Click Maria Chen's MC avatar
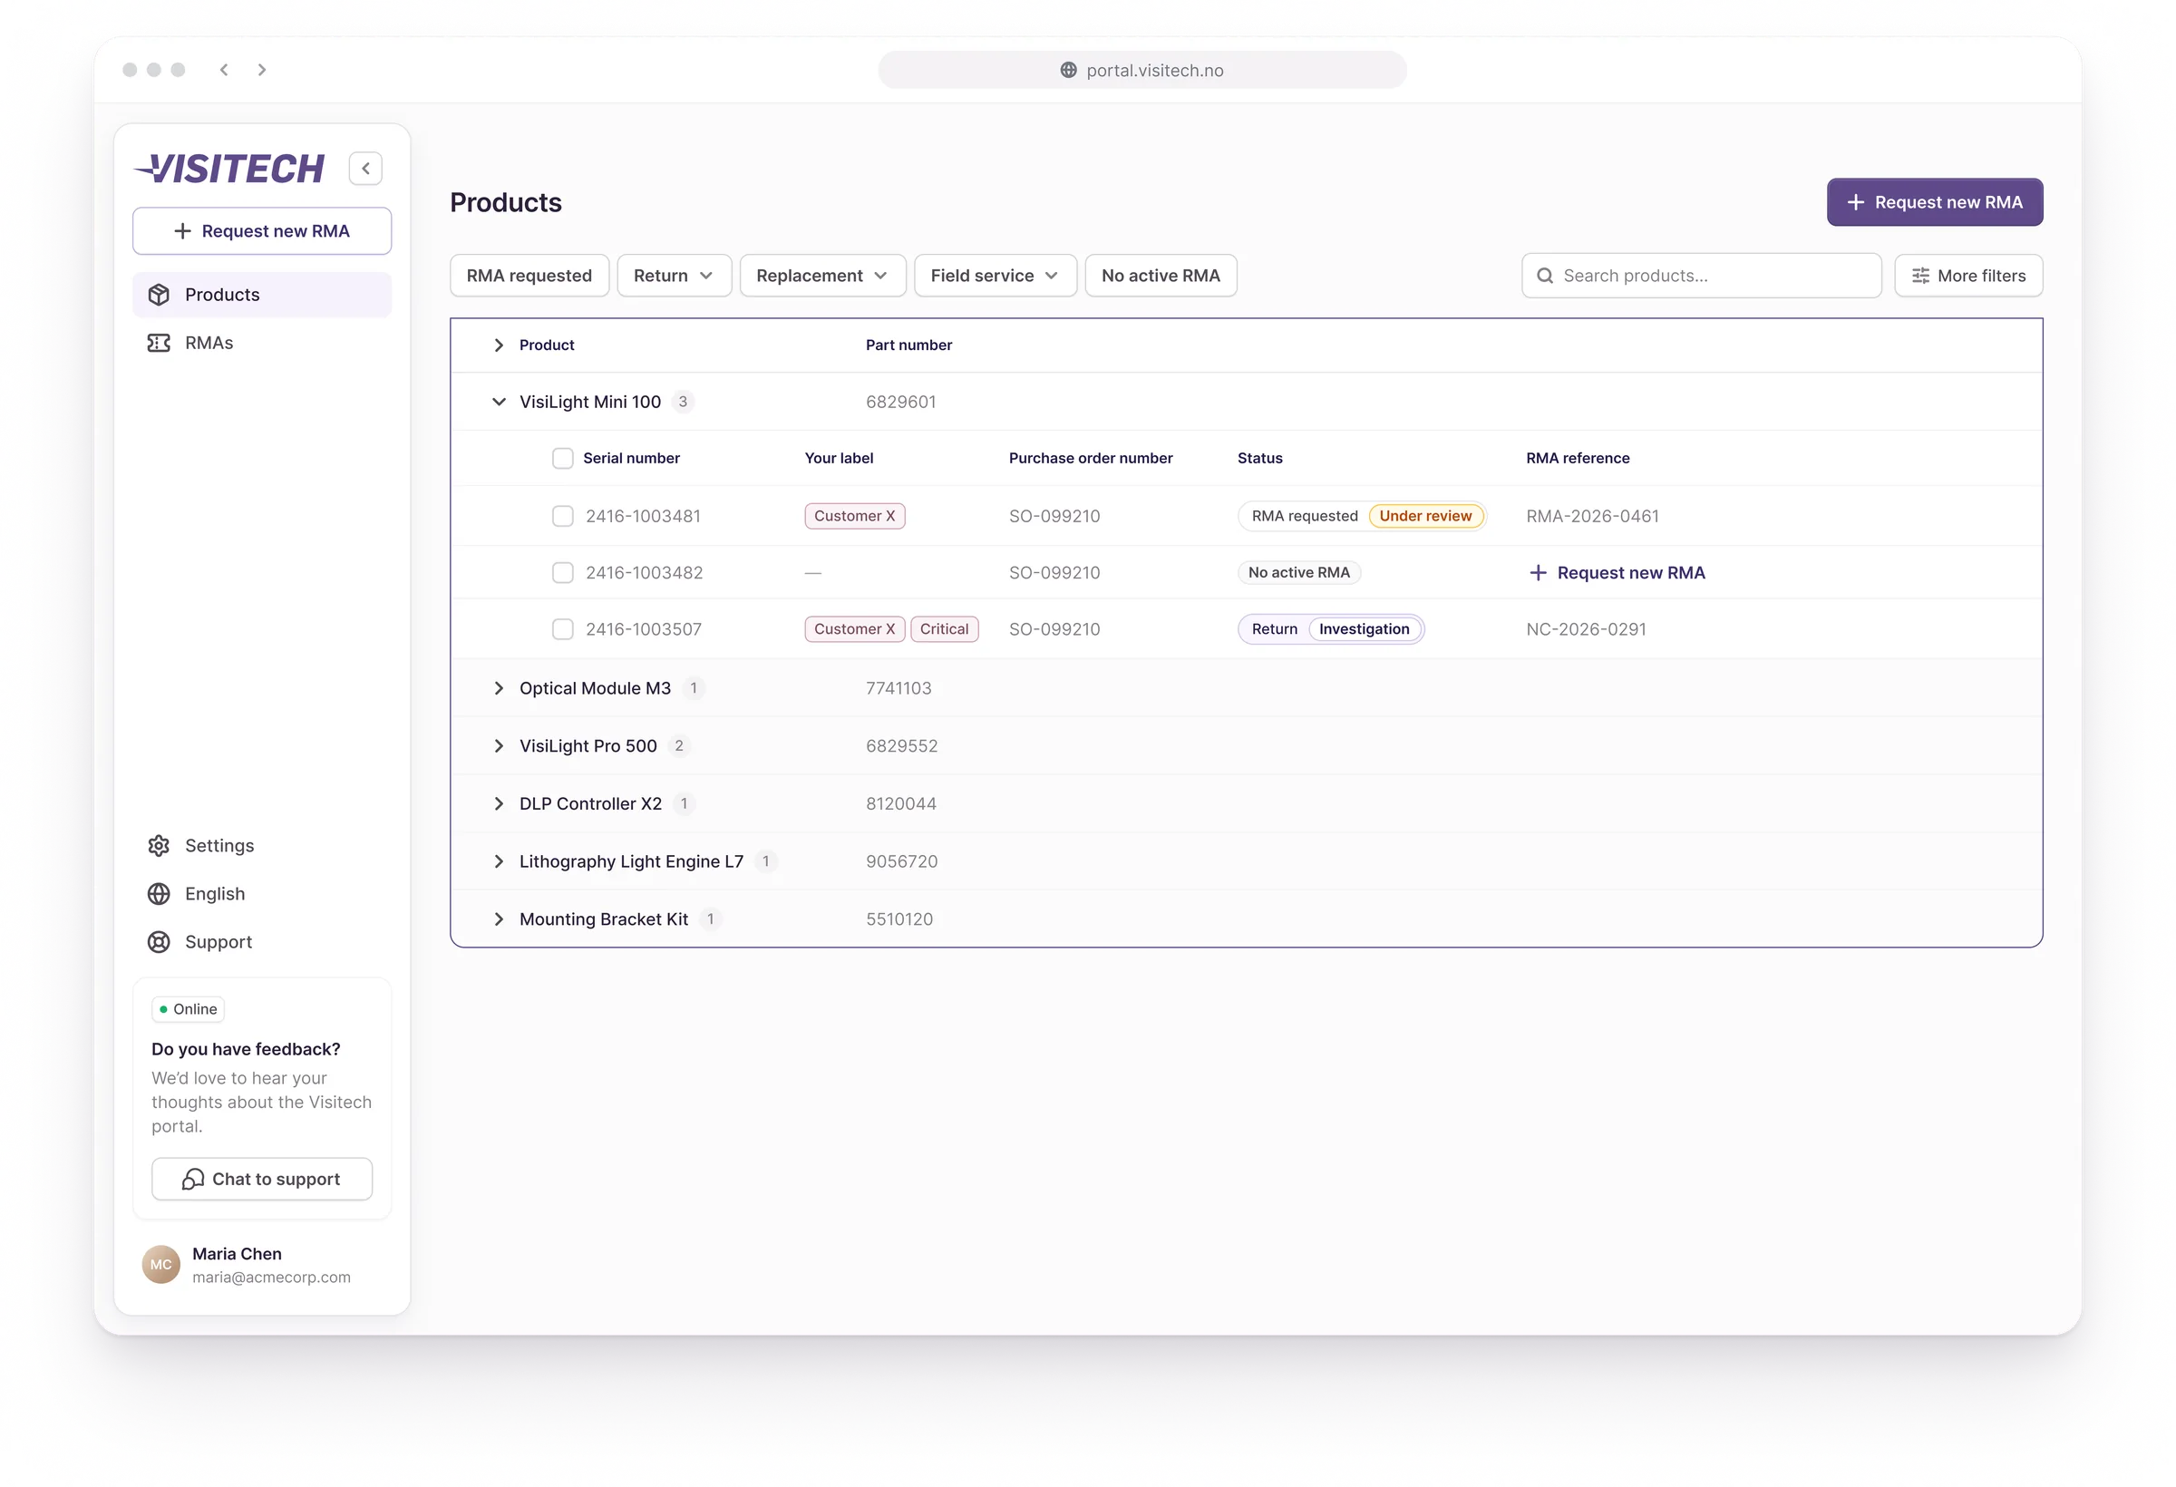The height and width of the screenshot is (1487, 2176). pos(161,1265)
